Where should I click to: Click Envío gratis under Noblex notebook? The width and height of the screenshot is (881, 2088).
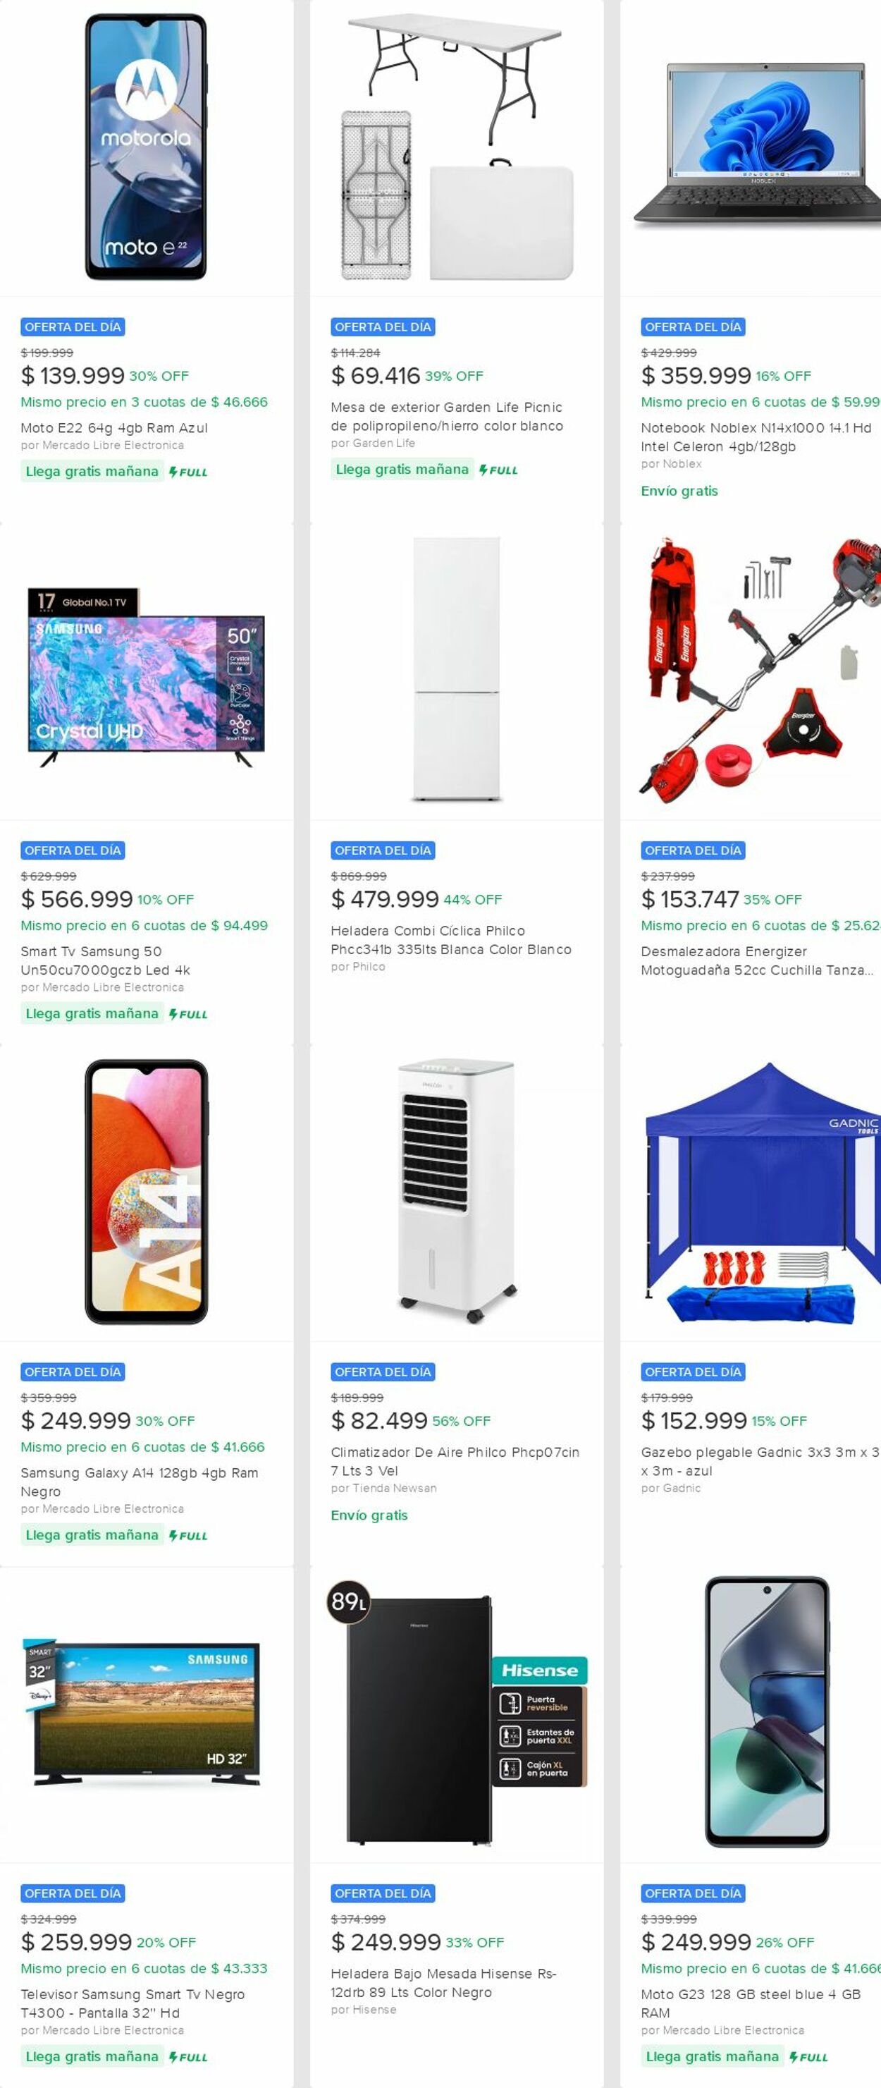[x=679, y=492]
